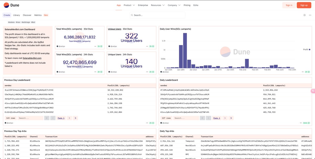This screenshot has width=315, height=159.
Task: Open the Pricing nav item
Action: click(x=187, y=5)
